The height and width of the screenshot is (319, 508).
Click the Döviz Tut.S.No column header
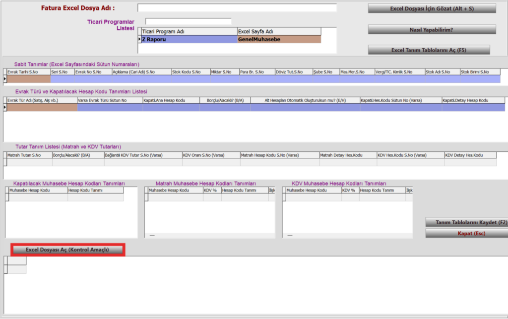coord(294,72)
